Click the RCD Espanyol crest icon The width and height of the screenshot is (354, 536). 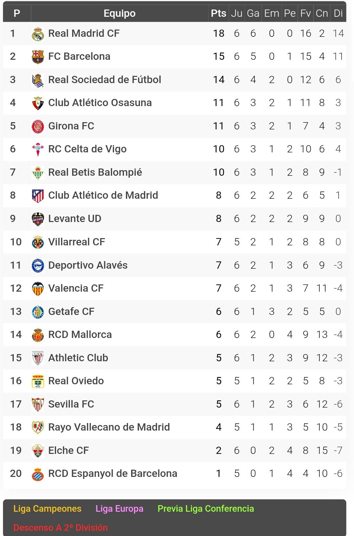tap(38, 474)
